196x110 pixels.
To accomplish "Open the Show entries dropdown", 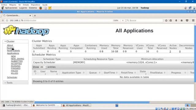I will [x=43, y=67].
